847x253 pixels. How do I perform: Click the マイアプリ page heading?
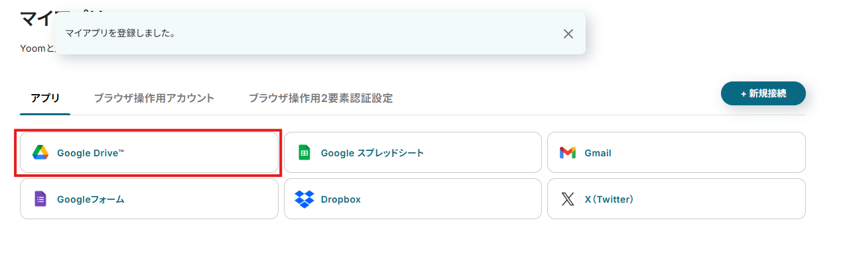pos(37,18)
